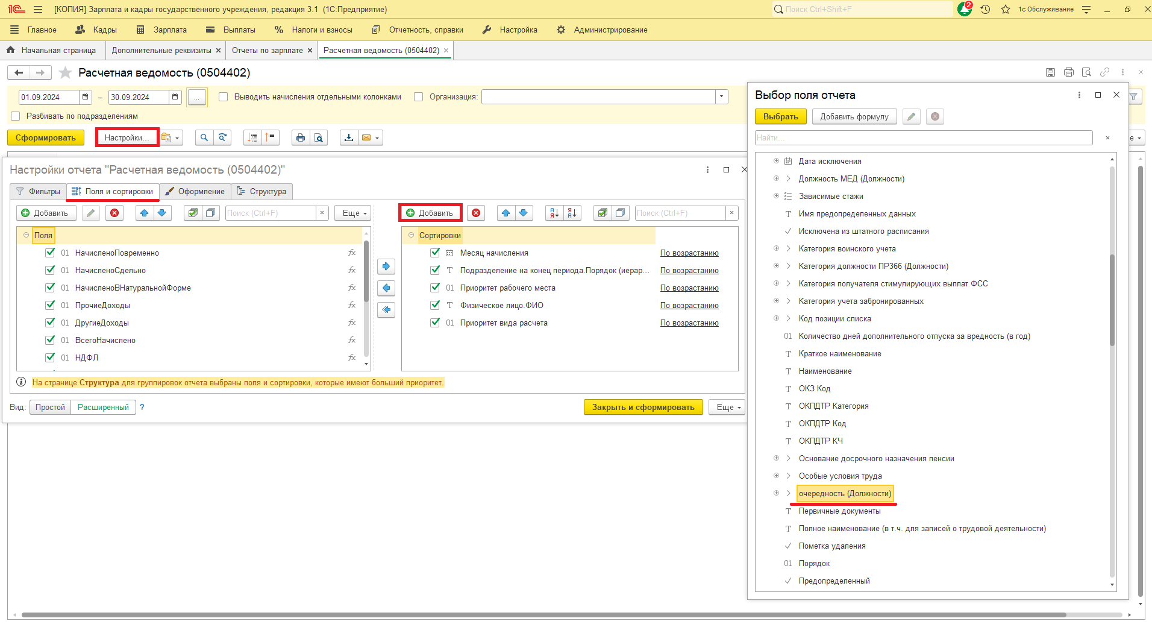The height and width of the screenshot is (627, 1152).
Task: Switch to the Структура tab
Action: point(261,192)
